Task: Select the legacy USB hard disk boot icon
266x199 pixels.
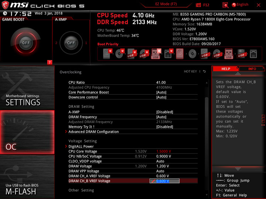Action: [x=204, y=54]
